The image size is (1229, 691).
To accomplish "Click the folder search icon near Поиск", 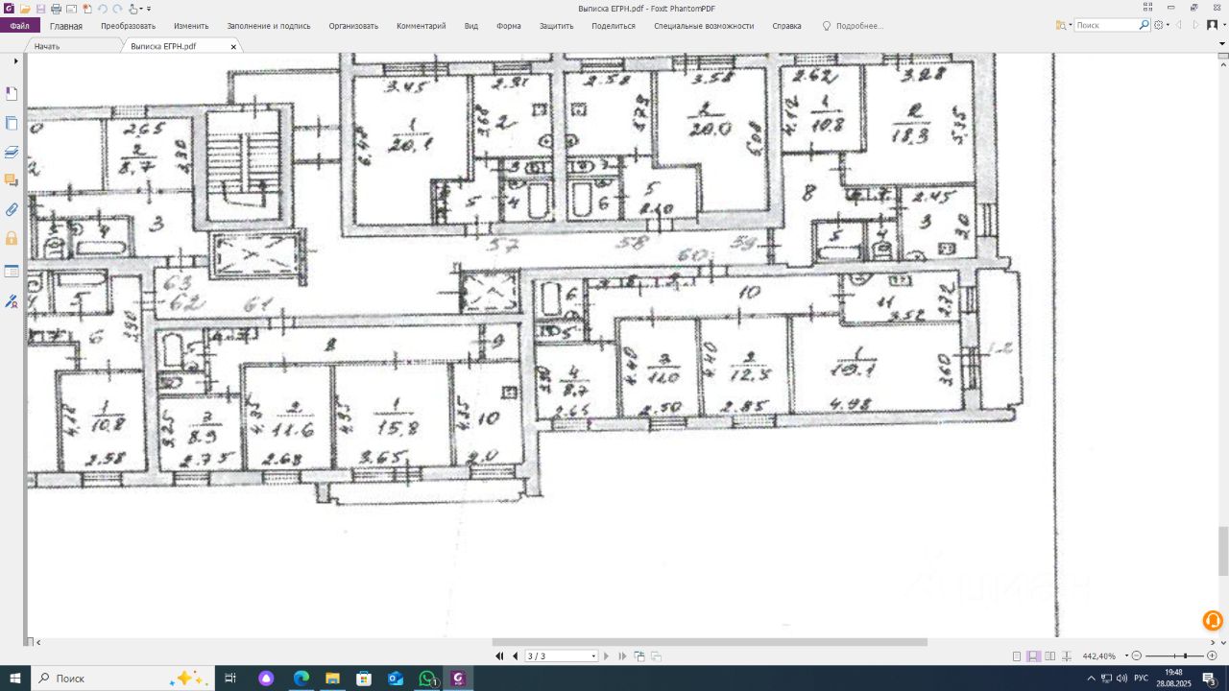I will [1061, 25].
